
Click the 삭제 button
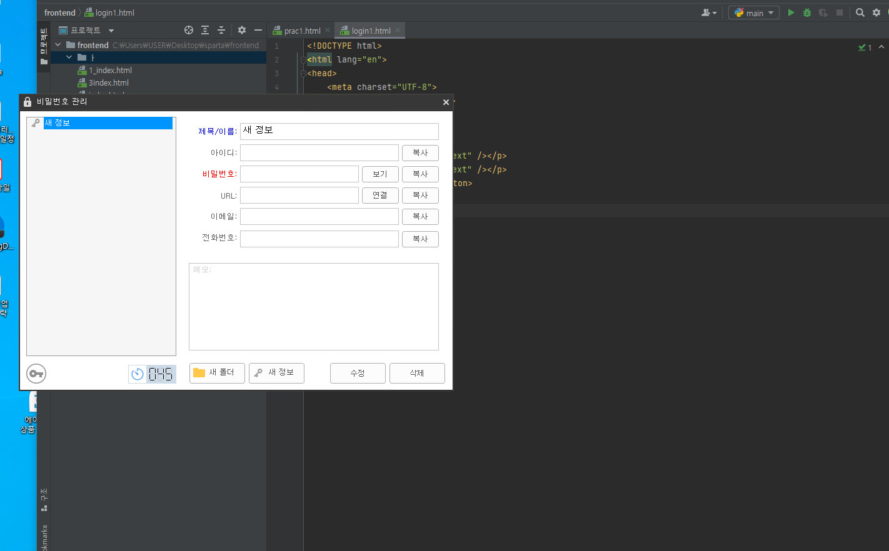[417, 374]
